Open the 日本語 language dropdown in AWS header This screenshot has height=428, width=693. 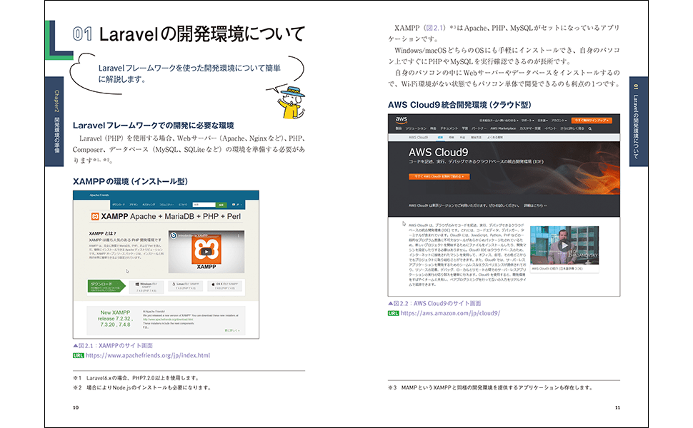542,120
